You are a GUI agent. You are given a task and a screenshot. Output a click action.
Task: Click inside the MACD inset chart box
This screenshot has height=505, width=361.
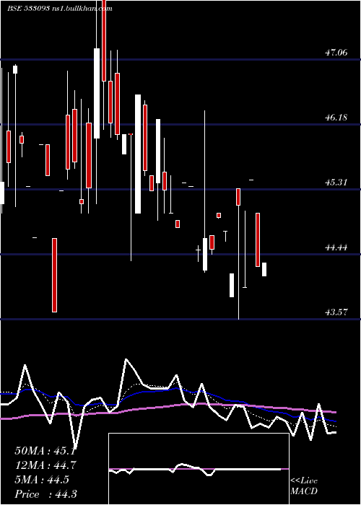(x=199, y=469)
